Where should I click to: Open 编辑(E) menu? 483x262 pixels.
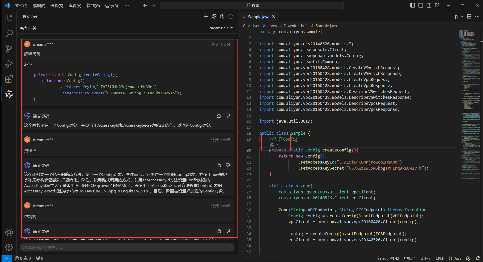click(39, 6)
